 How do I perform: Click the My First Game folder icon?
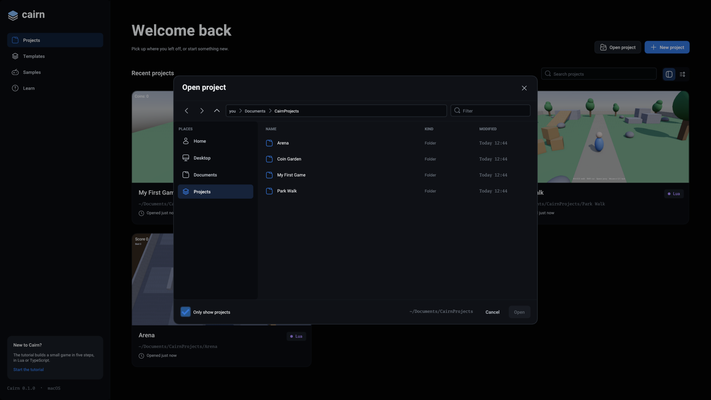click(x=269, y=175)
